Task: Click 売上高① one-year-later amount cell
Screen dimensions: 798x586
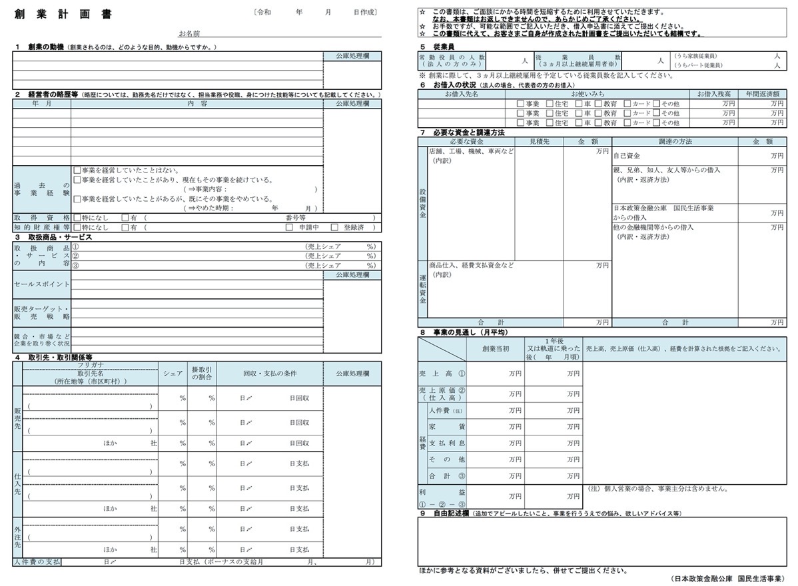Action: click(x=554, y=374)
